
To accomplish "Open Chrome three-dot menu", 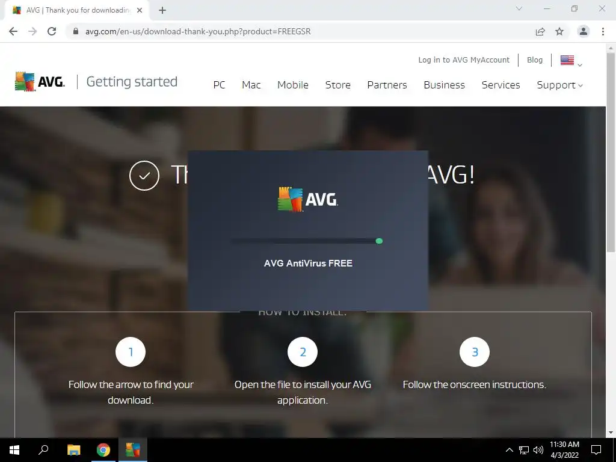I will (603, 31).
